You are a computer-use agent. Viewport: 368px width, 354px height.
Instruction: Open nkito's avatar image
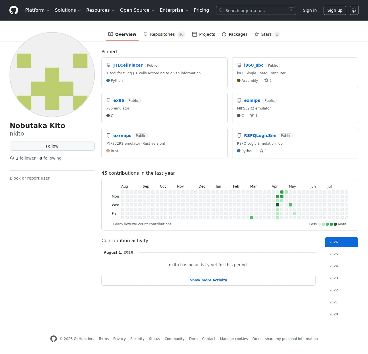tap(52, 75)
